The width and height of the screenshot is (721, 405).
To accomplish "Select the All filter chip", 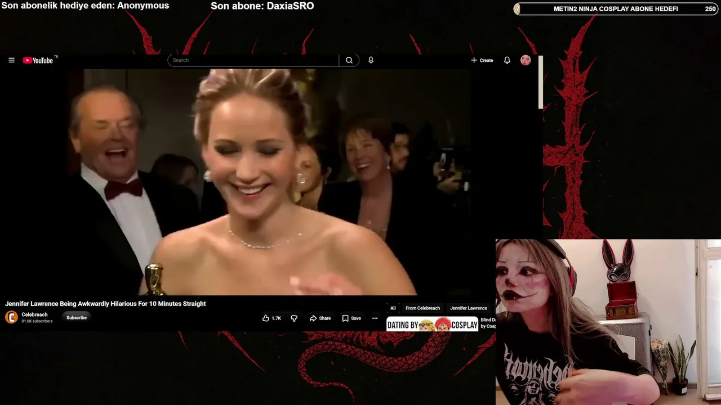I will (393, 308).
